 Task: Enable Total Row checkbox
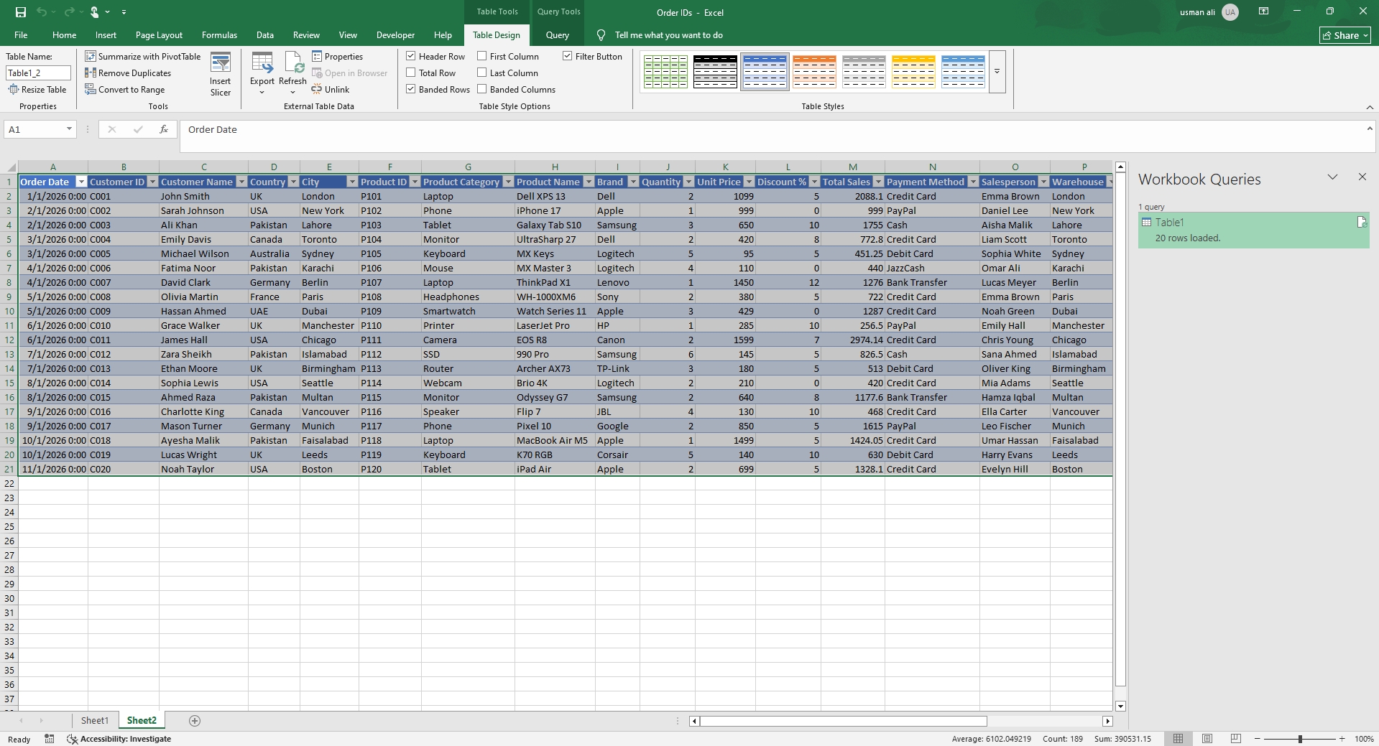pyautogui.click(x=411, y=73)
